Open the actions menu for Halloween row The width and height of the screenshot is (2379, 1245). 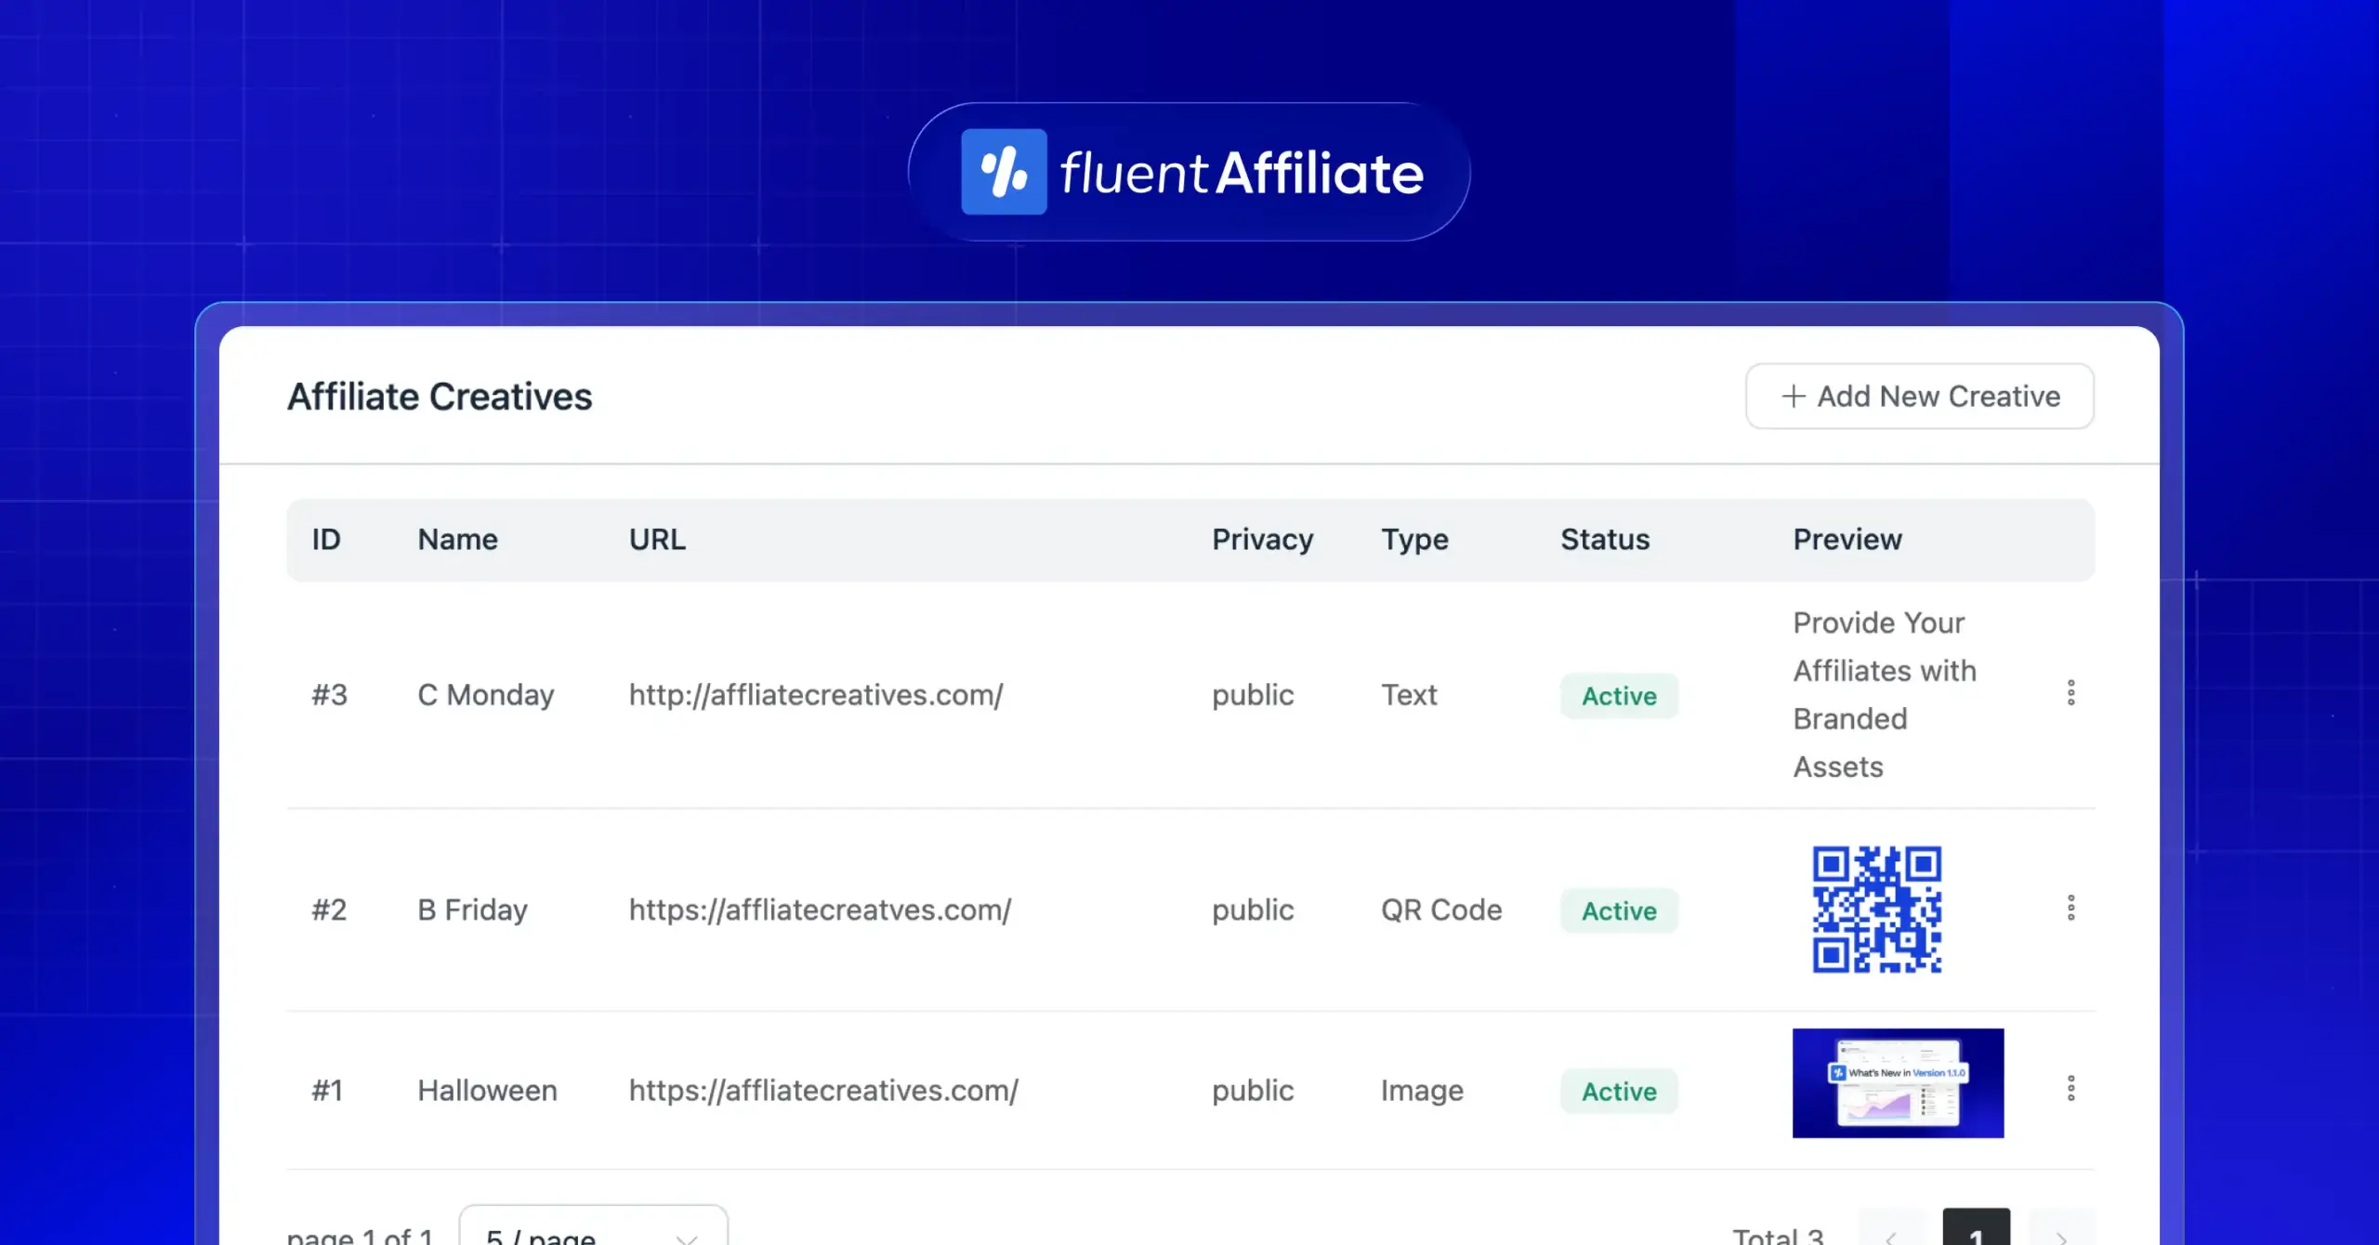point(2070,1087)
